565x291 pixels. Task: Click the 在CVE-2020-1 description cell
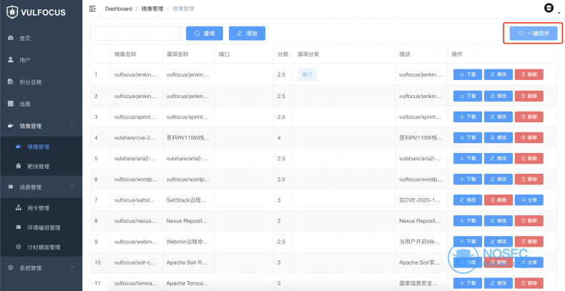[x=421, y=200]
